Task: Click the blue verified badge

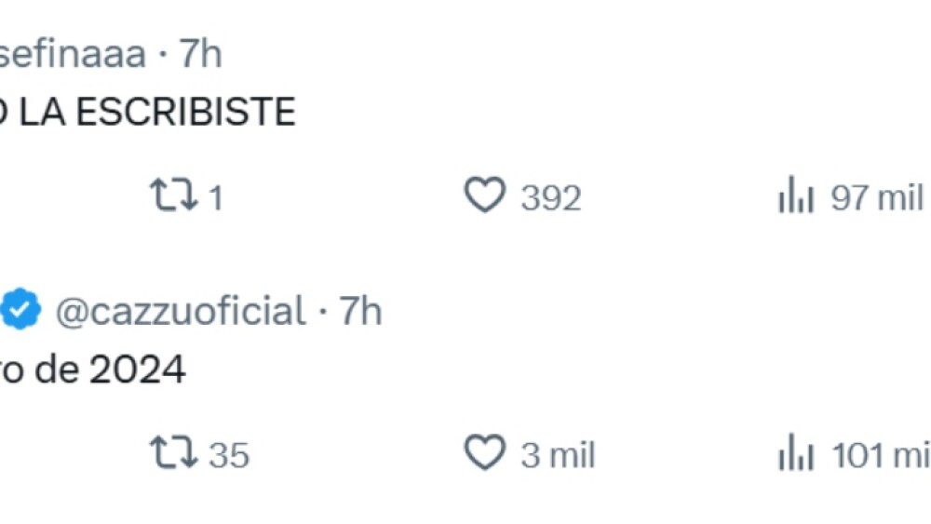Action: 20,312
